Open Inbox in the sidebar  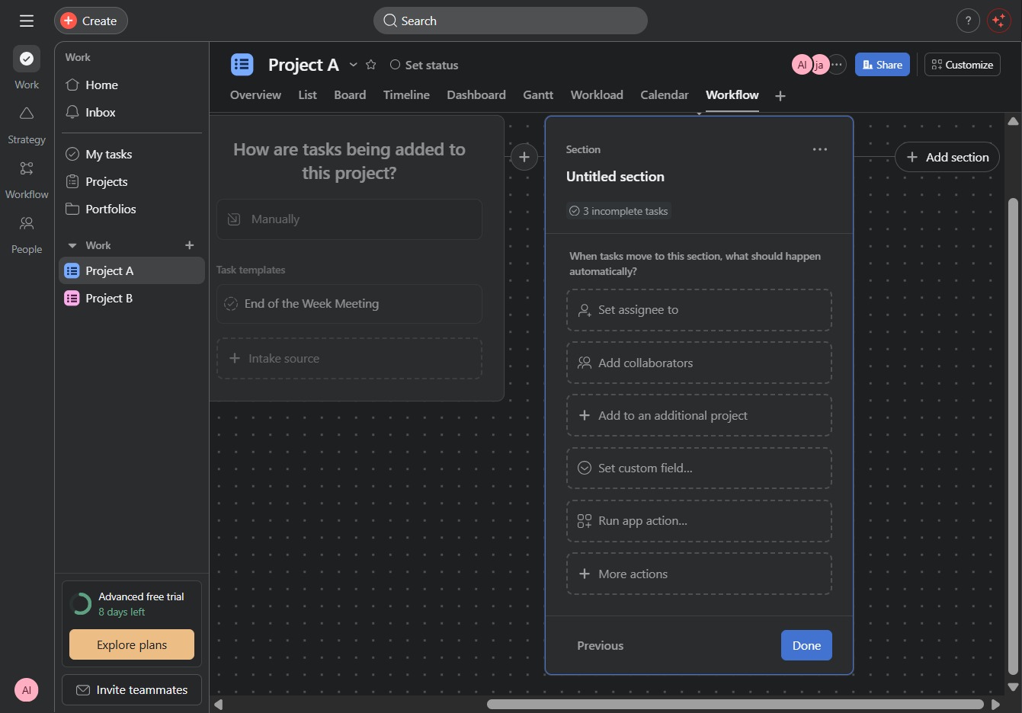tap(130, 113)
